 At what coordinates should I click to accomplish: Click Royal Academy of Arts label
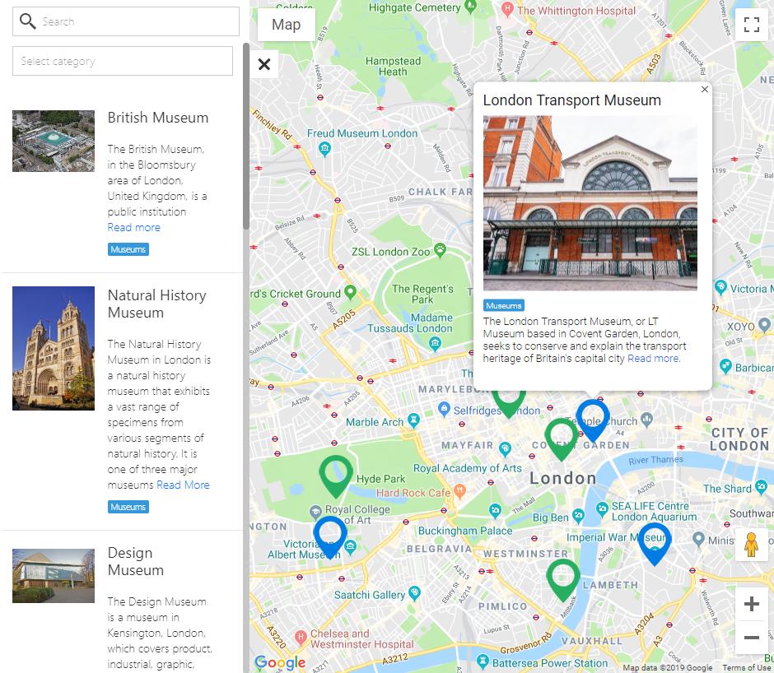click(x=467, y=468)
